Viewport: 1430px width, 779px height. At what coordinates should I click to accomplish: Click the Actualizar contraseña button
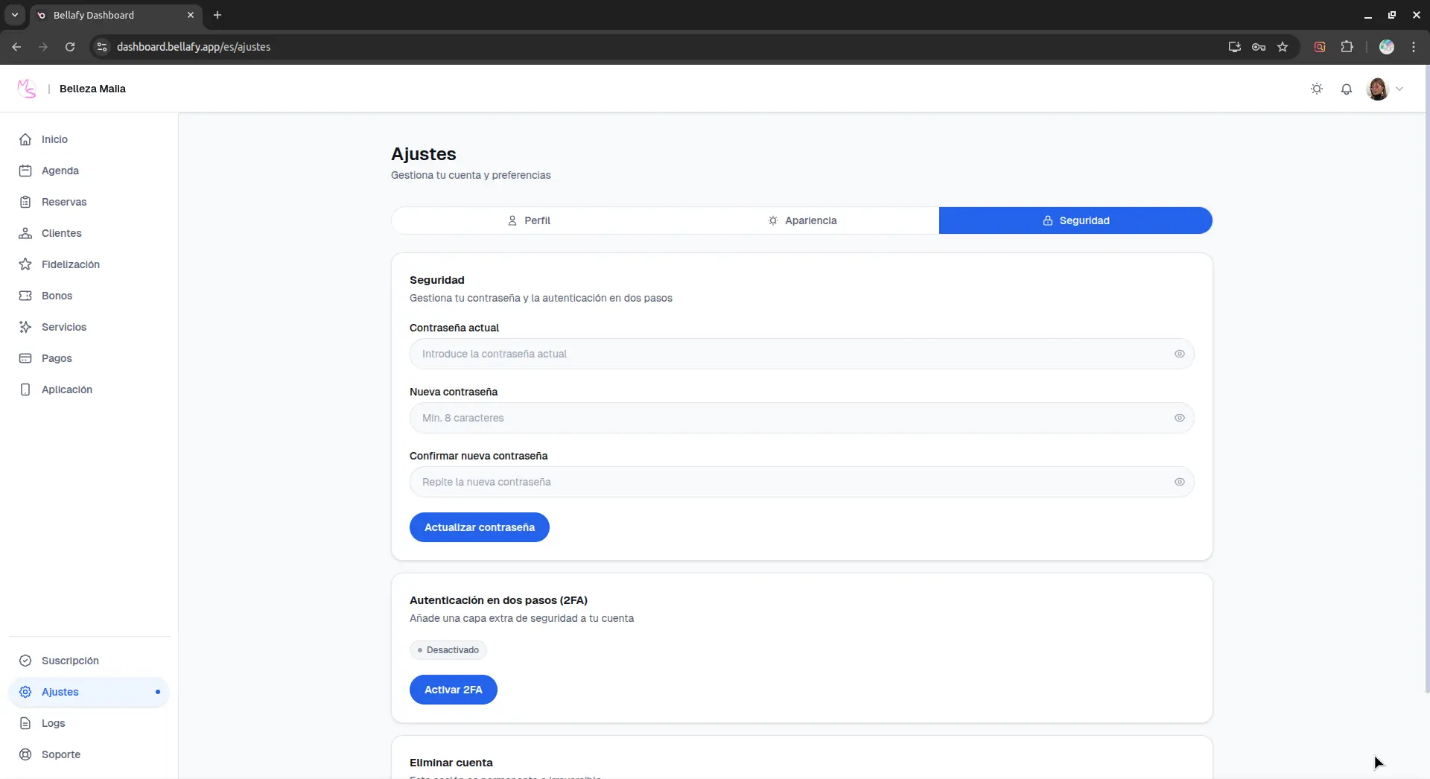coord(479,527)
